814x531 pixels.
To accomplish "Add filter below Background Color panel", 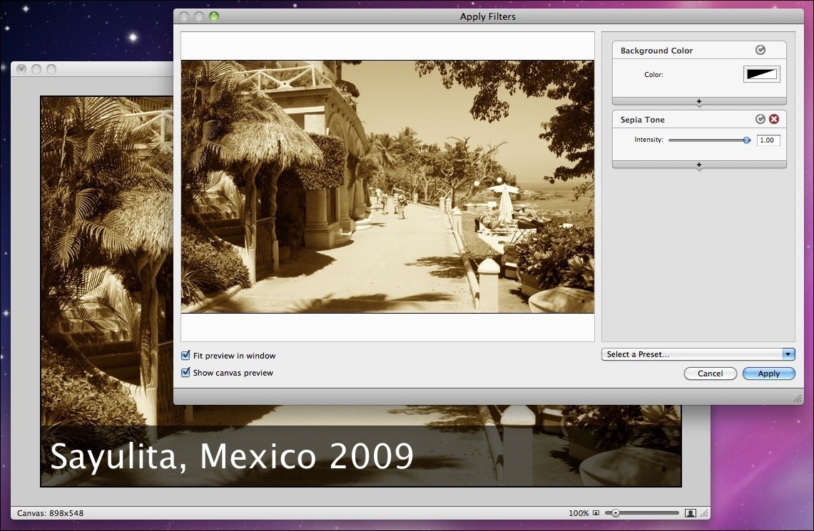I will pyautogui.click(x=699, y=102).
